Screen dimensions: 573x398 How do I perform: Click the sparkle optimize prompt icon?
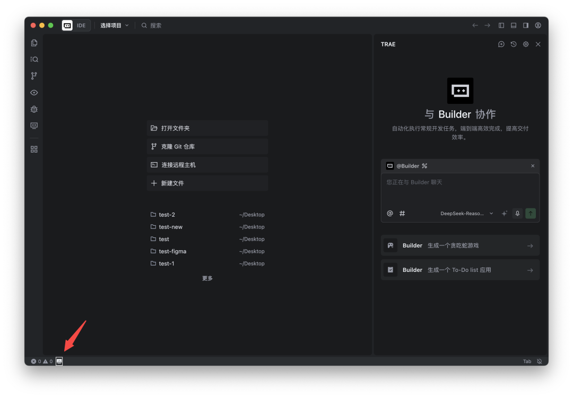[505, 213]
